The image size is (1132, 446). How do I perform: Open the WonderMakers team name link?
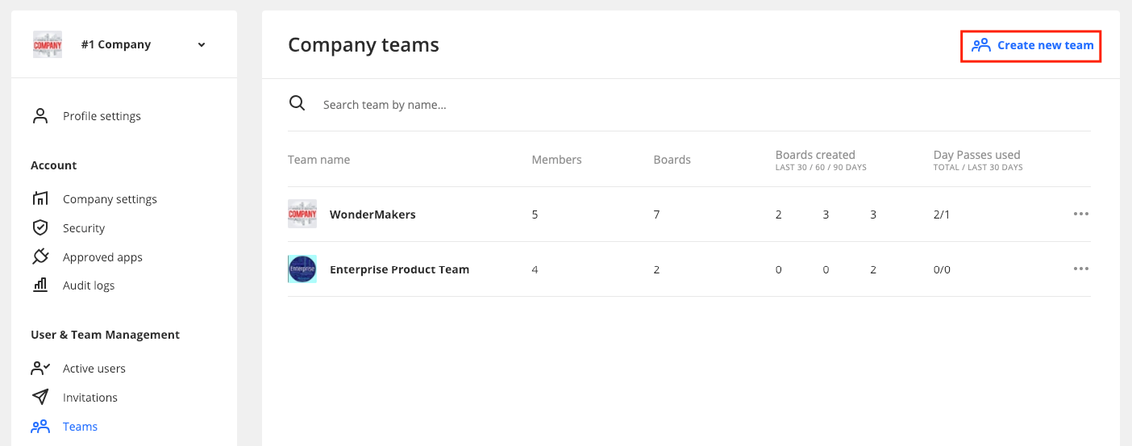[x=372, y=215]
